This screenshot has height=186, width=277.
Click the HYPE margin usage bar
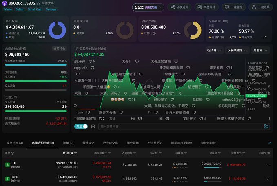[213, 182]
